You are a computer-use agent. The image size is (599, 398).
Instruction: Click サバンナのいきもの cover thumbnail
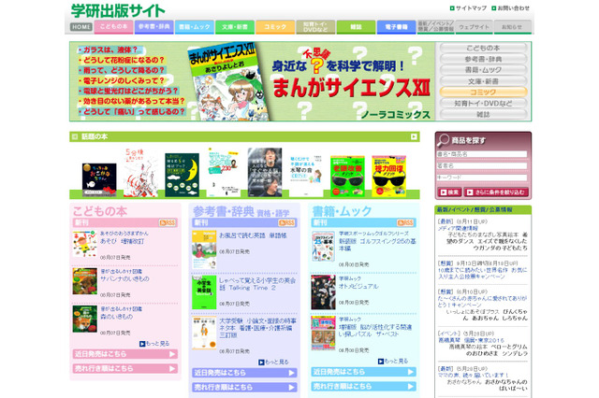coord(85,281)
